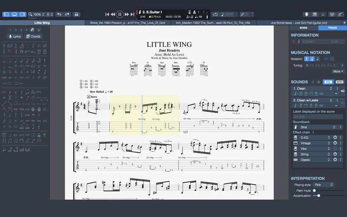Open the 2. Clean w/Leslie sound dropdown
Image resolution: width=347 pixels, height=217 pixels.
click(x=312, y=100)
